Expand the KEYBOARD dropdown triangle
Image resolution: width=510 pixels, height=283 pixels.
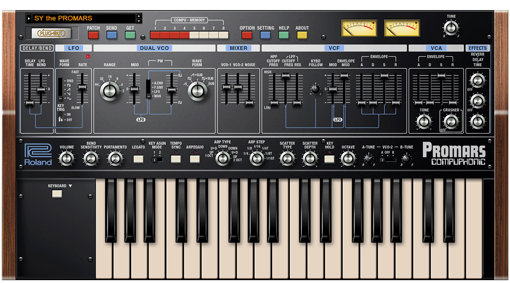click(70, 186)
